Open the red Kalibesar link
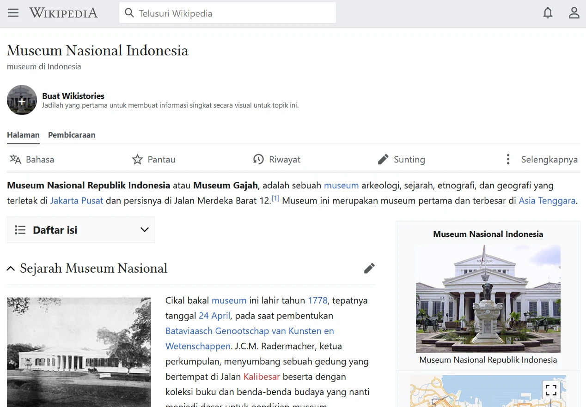586x407 pixels. [x=262, y=377]
